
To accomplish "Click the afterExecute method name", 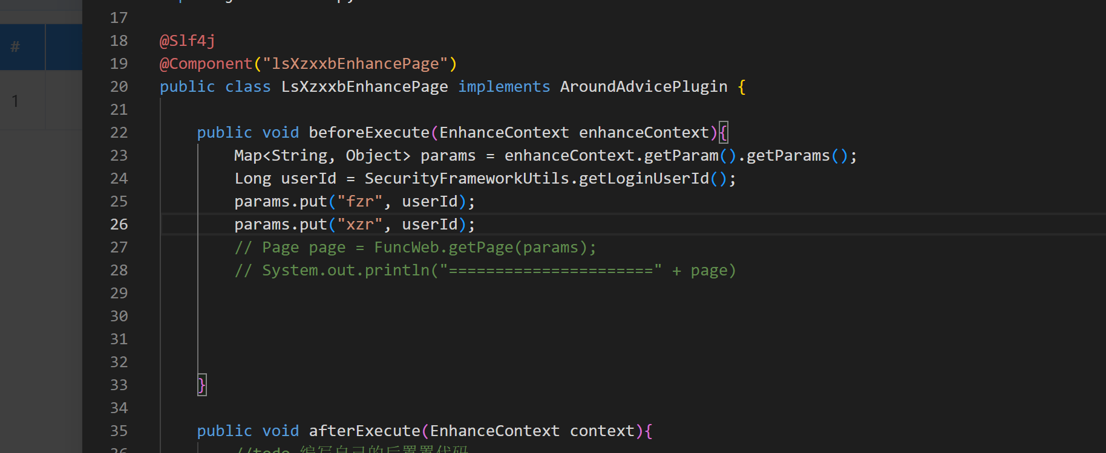I will point(364,431).
